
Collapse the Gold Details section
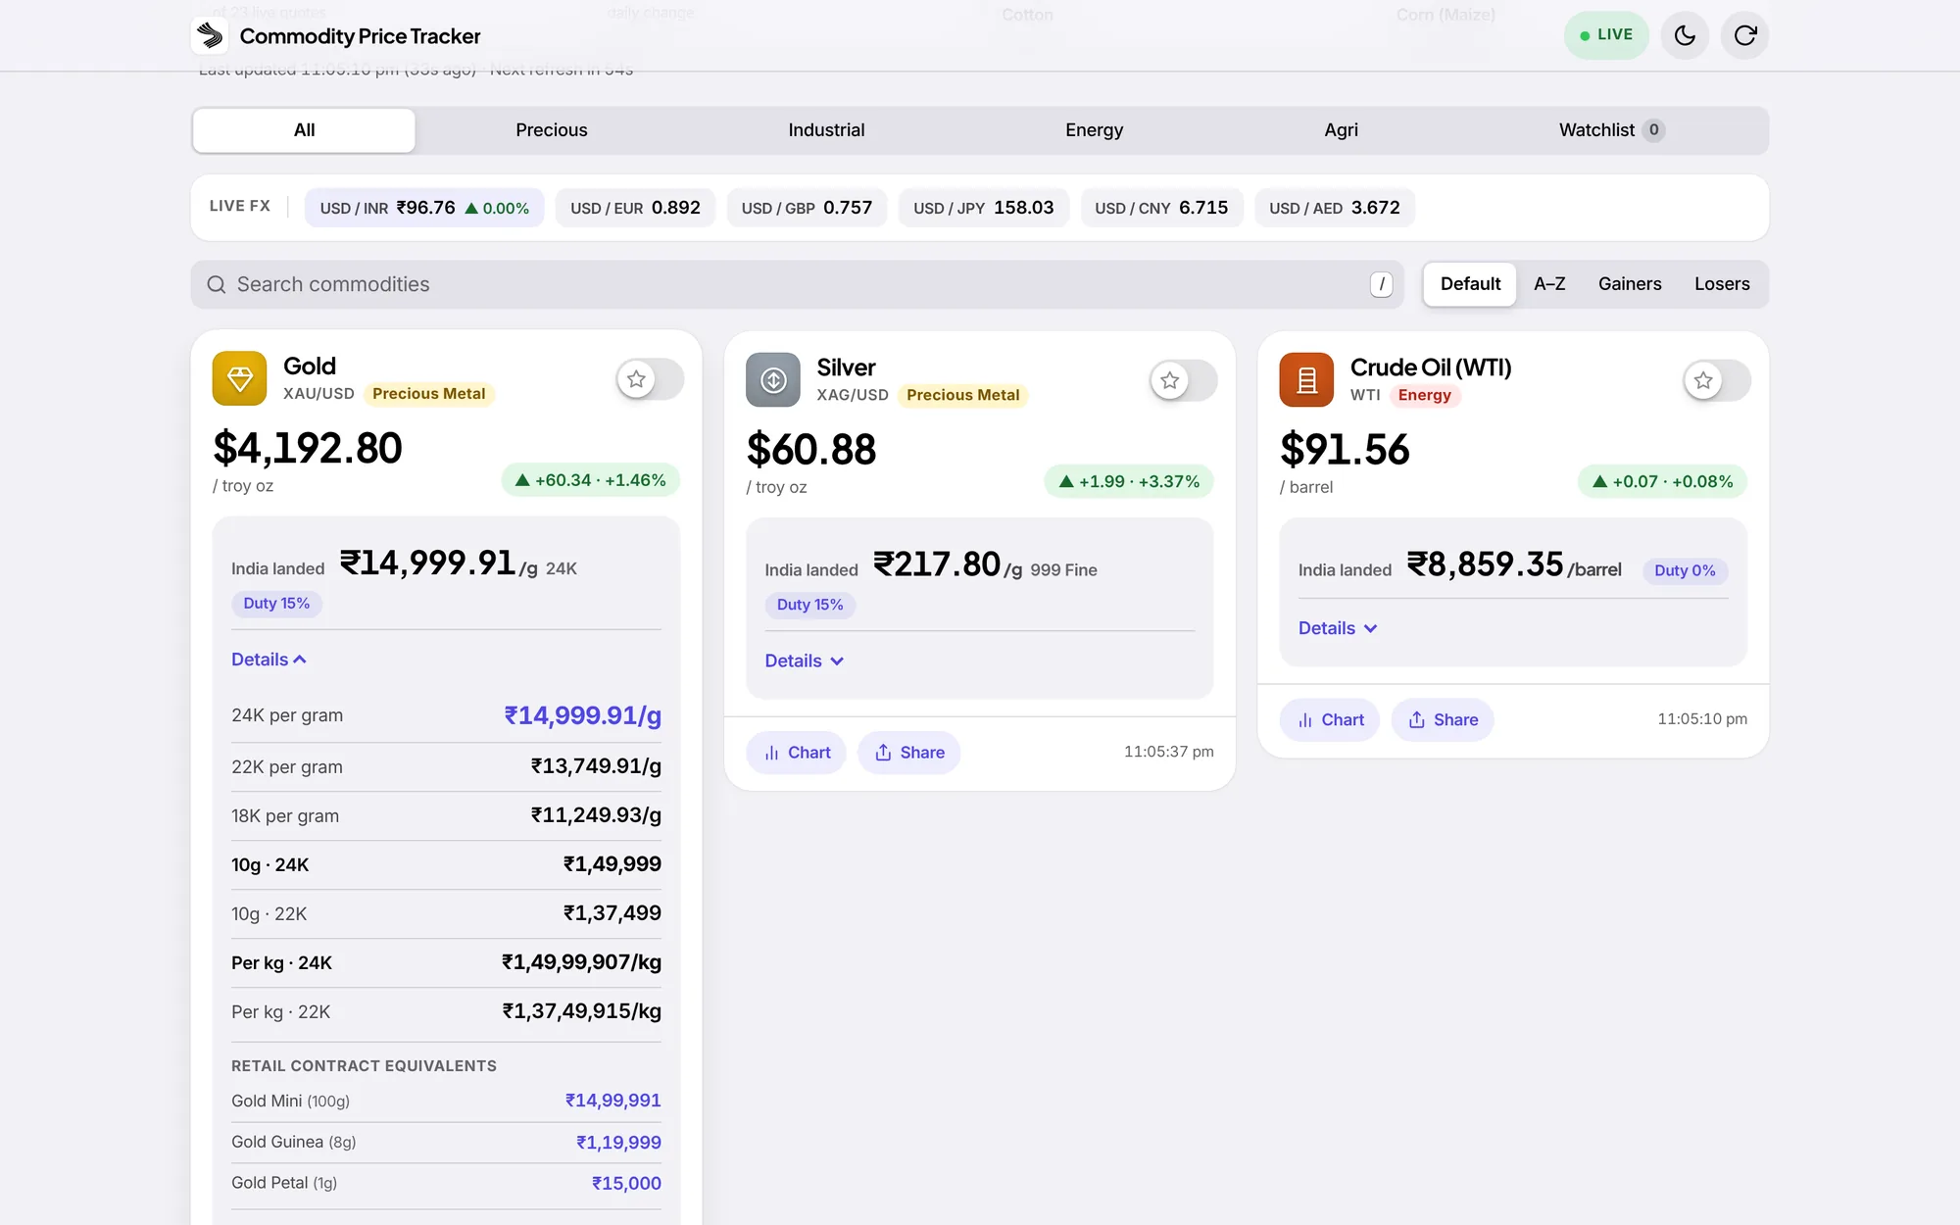tap(269, 660)
